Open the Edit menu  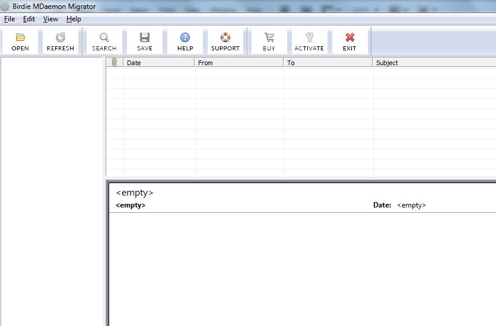click(x=29, y=19)
